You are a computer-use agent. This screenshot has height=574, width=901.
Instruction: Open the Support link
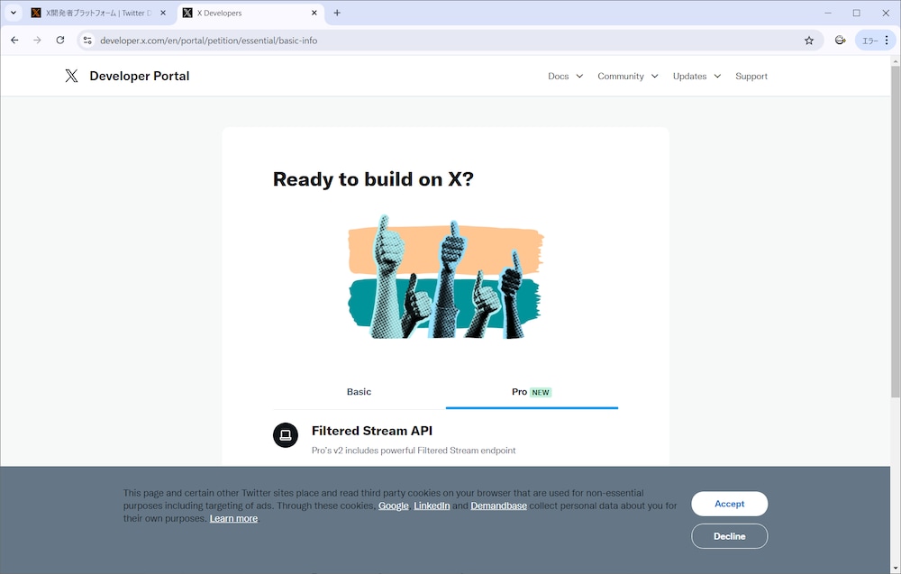click(751, 76)
